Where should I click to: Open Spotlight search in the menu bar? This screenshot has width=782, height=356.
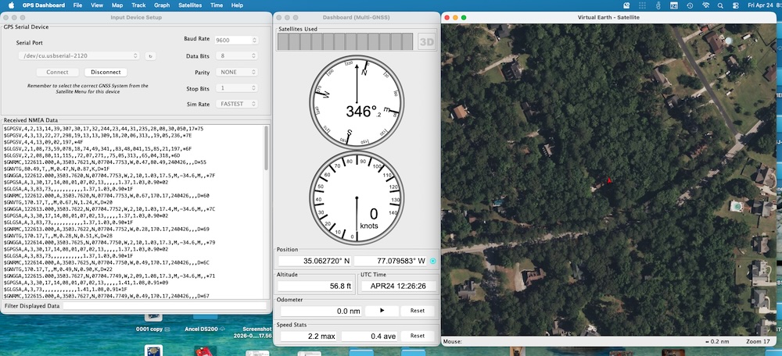pos(720,5)
